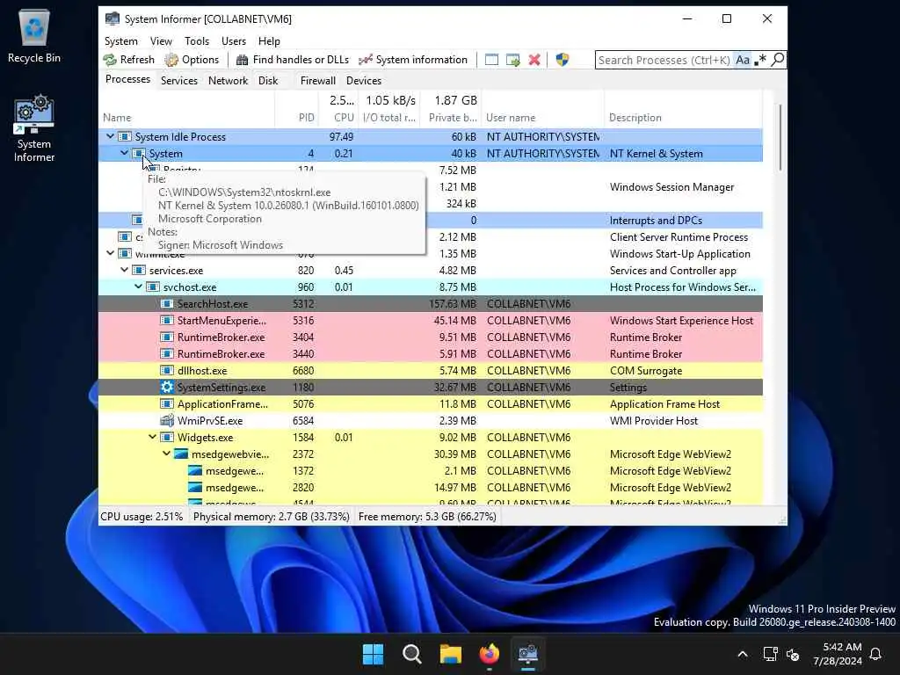The height and width of the screenshot is (675, 900).
Task: Click the Edge WebView2 icon PID 2372
Action: 181,454
